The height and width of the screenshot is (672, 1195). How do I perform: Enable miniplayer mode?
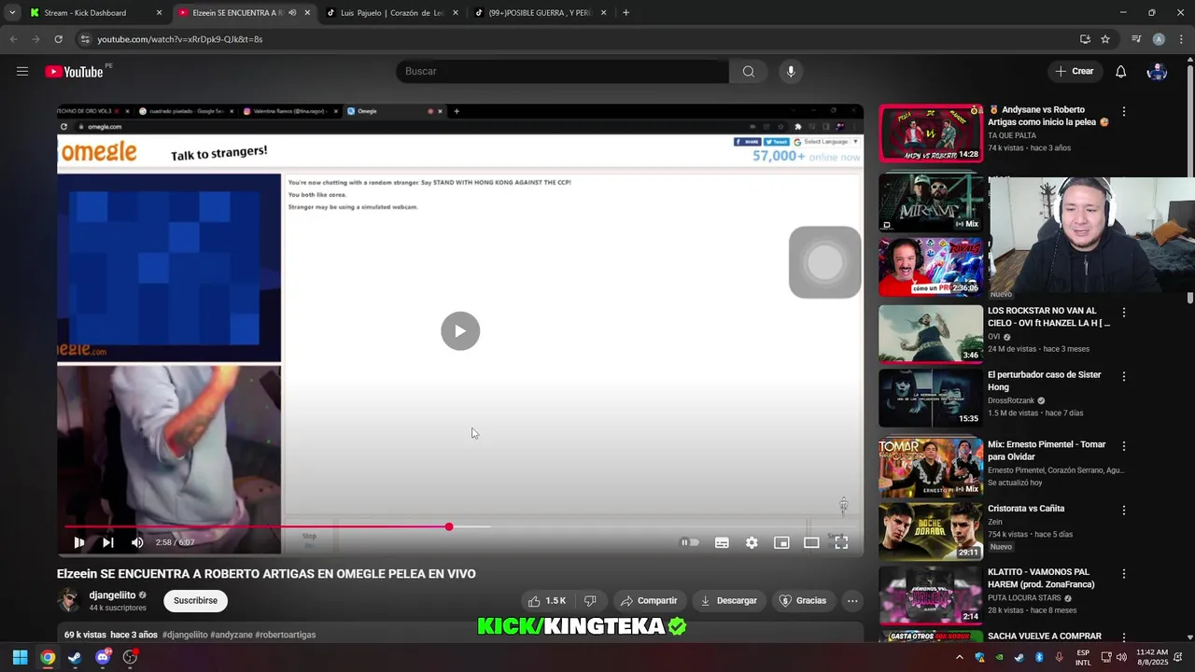pyautogui.click(x=781, y=542)
